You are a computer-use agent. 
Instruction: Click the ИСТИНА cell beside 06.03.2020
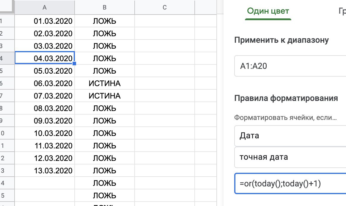[105, 84]
